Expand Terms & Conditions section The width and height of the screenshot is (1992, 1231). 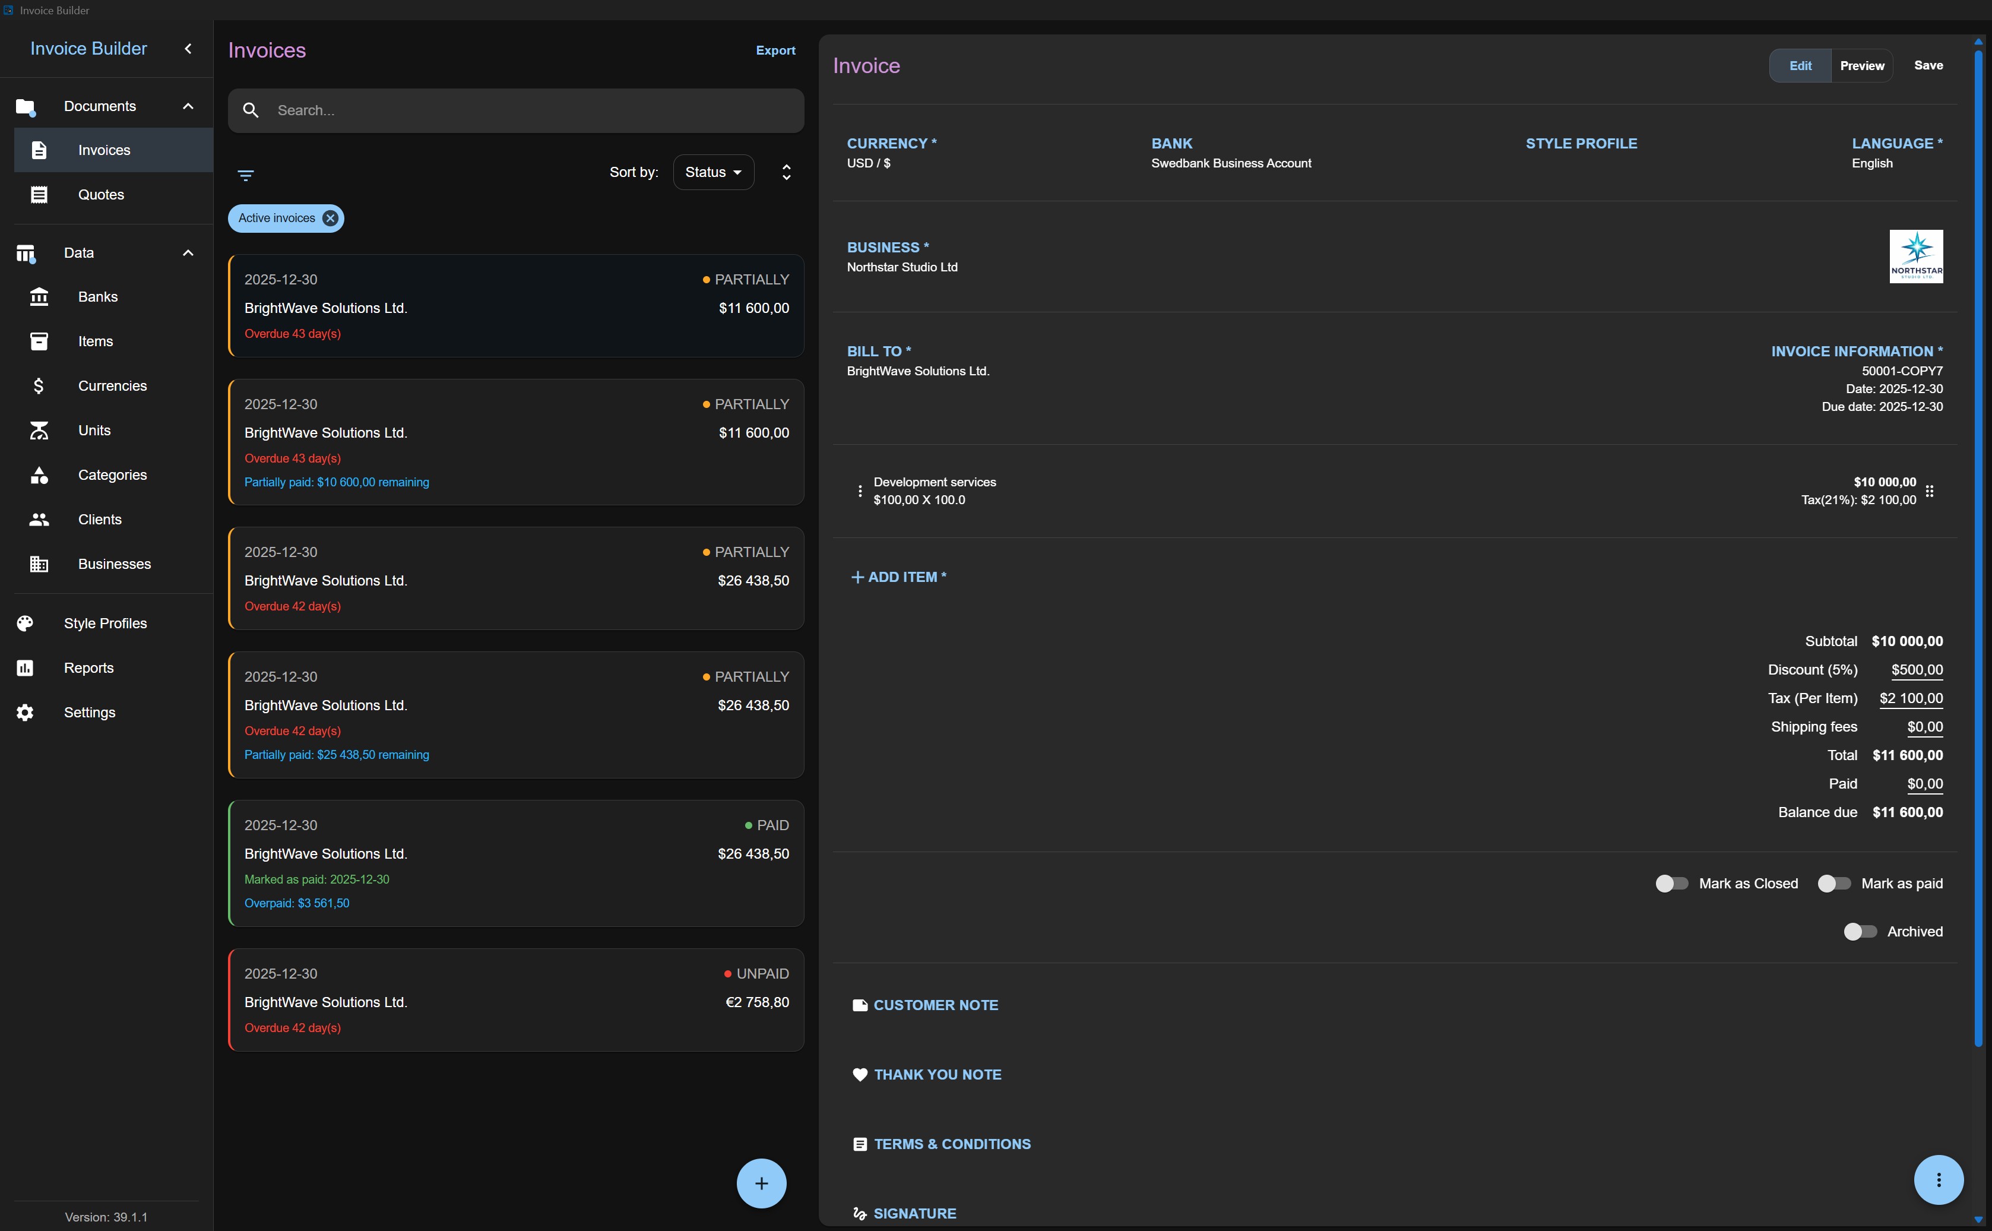pyautogui.click(x=941, y=1144)
